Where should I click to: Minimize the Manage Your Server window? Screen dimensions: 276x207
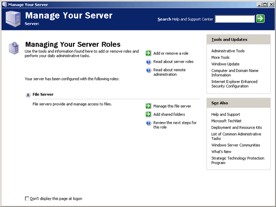pyautogui.click(x=259, y=5)
